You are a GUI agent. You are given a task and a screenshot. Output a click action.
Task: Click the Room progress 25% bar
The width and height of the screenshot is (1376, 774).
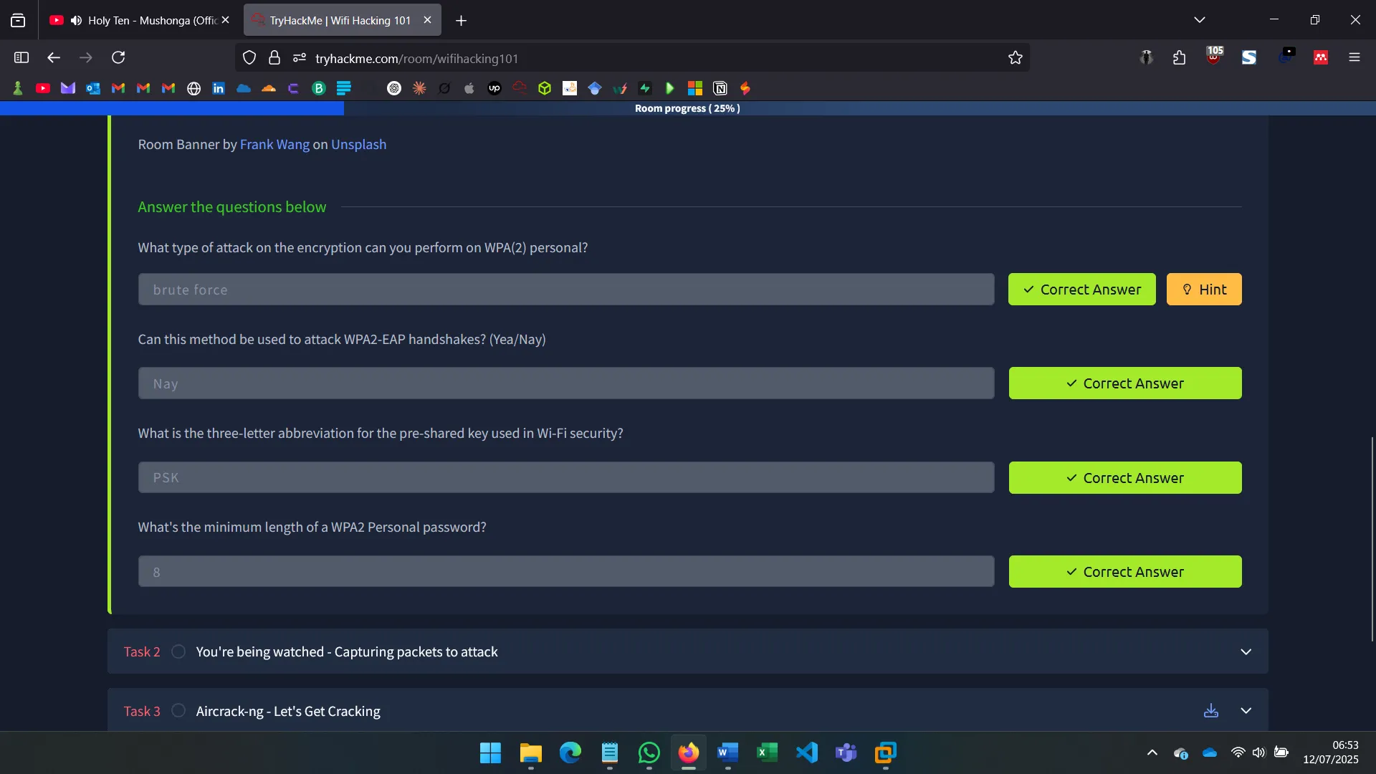(x=687, y=108)
